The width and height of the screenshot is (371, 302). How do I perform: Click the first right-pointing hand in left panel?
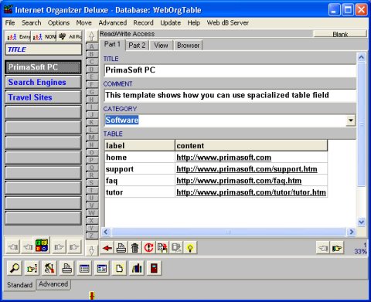click(x=59, y=247)
